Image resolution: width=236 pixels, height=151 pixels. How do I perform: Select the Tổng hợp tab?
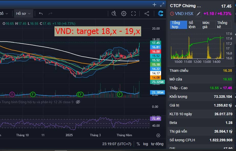click(x=178, y=25)
